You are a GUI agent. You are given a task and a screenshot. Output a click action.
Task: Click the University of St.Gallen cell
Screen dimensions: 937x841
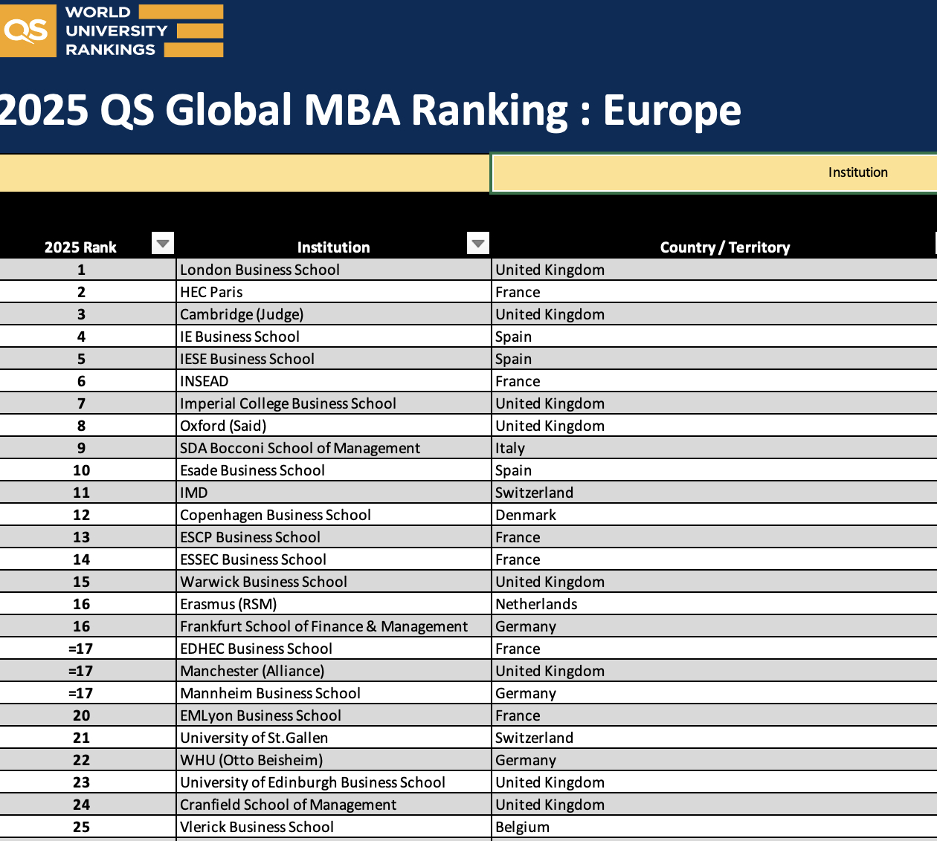point(254,738)
